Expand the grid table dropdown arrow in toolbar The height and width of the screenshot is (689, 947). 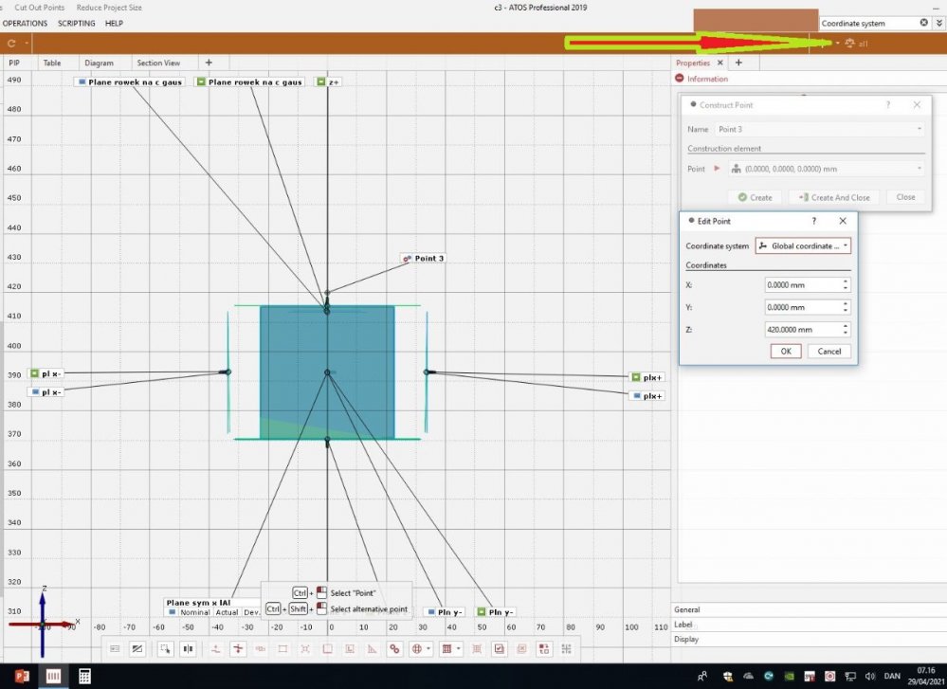[x=460, y=649]
